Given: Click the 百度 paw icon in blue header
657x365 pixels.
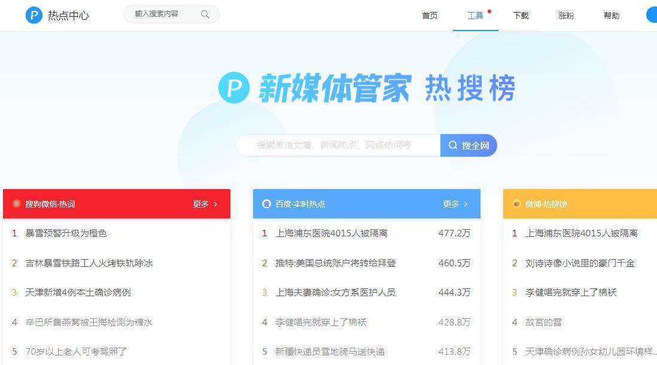Looking at the screenshot, I should pyautogui.click(x=266, y=203).
